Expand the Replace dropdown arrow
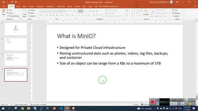This screenshot has width=198, height=111. (182, 13)
